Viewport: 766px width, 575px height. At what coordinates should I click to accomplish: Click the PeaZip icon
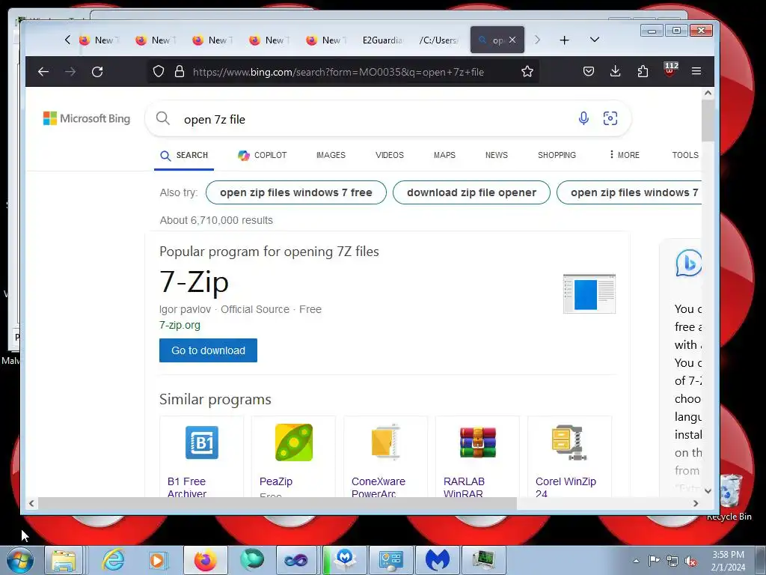point(293,442)
